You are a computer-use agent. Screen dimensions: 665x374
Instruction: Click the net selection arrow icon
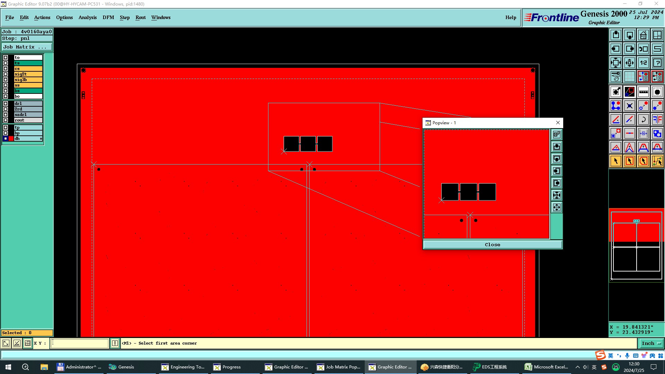pyautogui.click(x=657, y=161)
